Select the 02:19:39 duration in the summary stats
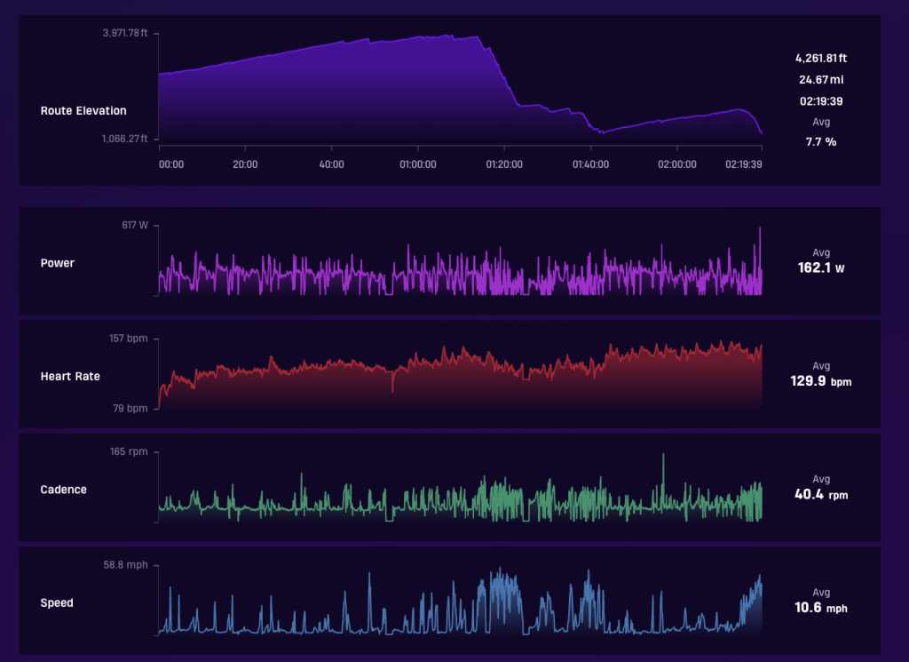The height and width of the screenshot is (662, 909). coord(821,101)
